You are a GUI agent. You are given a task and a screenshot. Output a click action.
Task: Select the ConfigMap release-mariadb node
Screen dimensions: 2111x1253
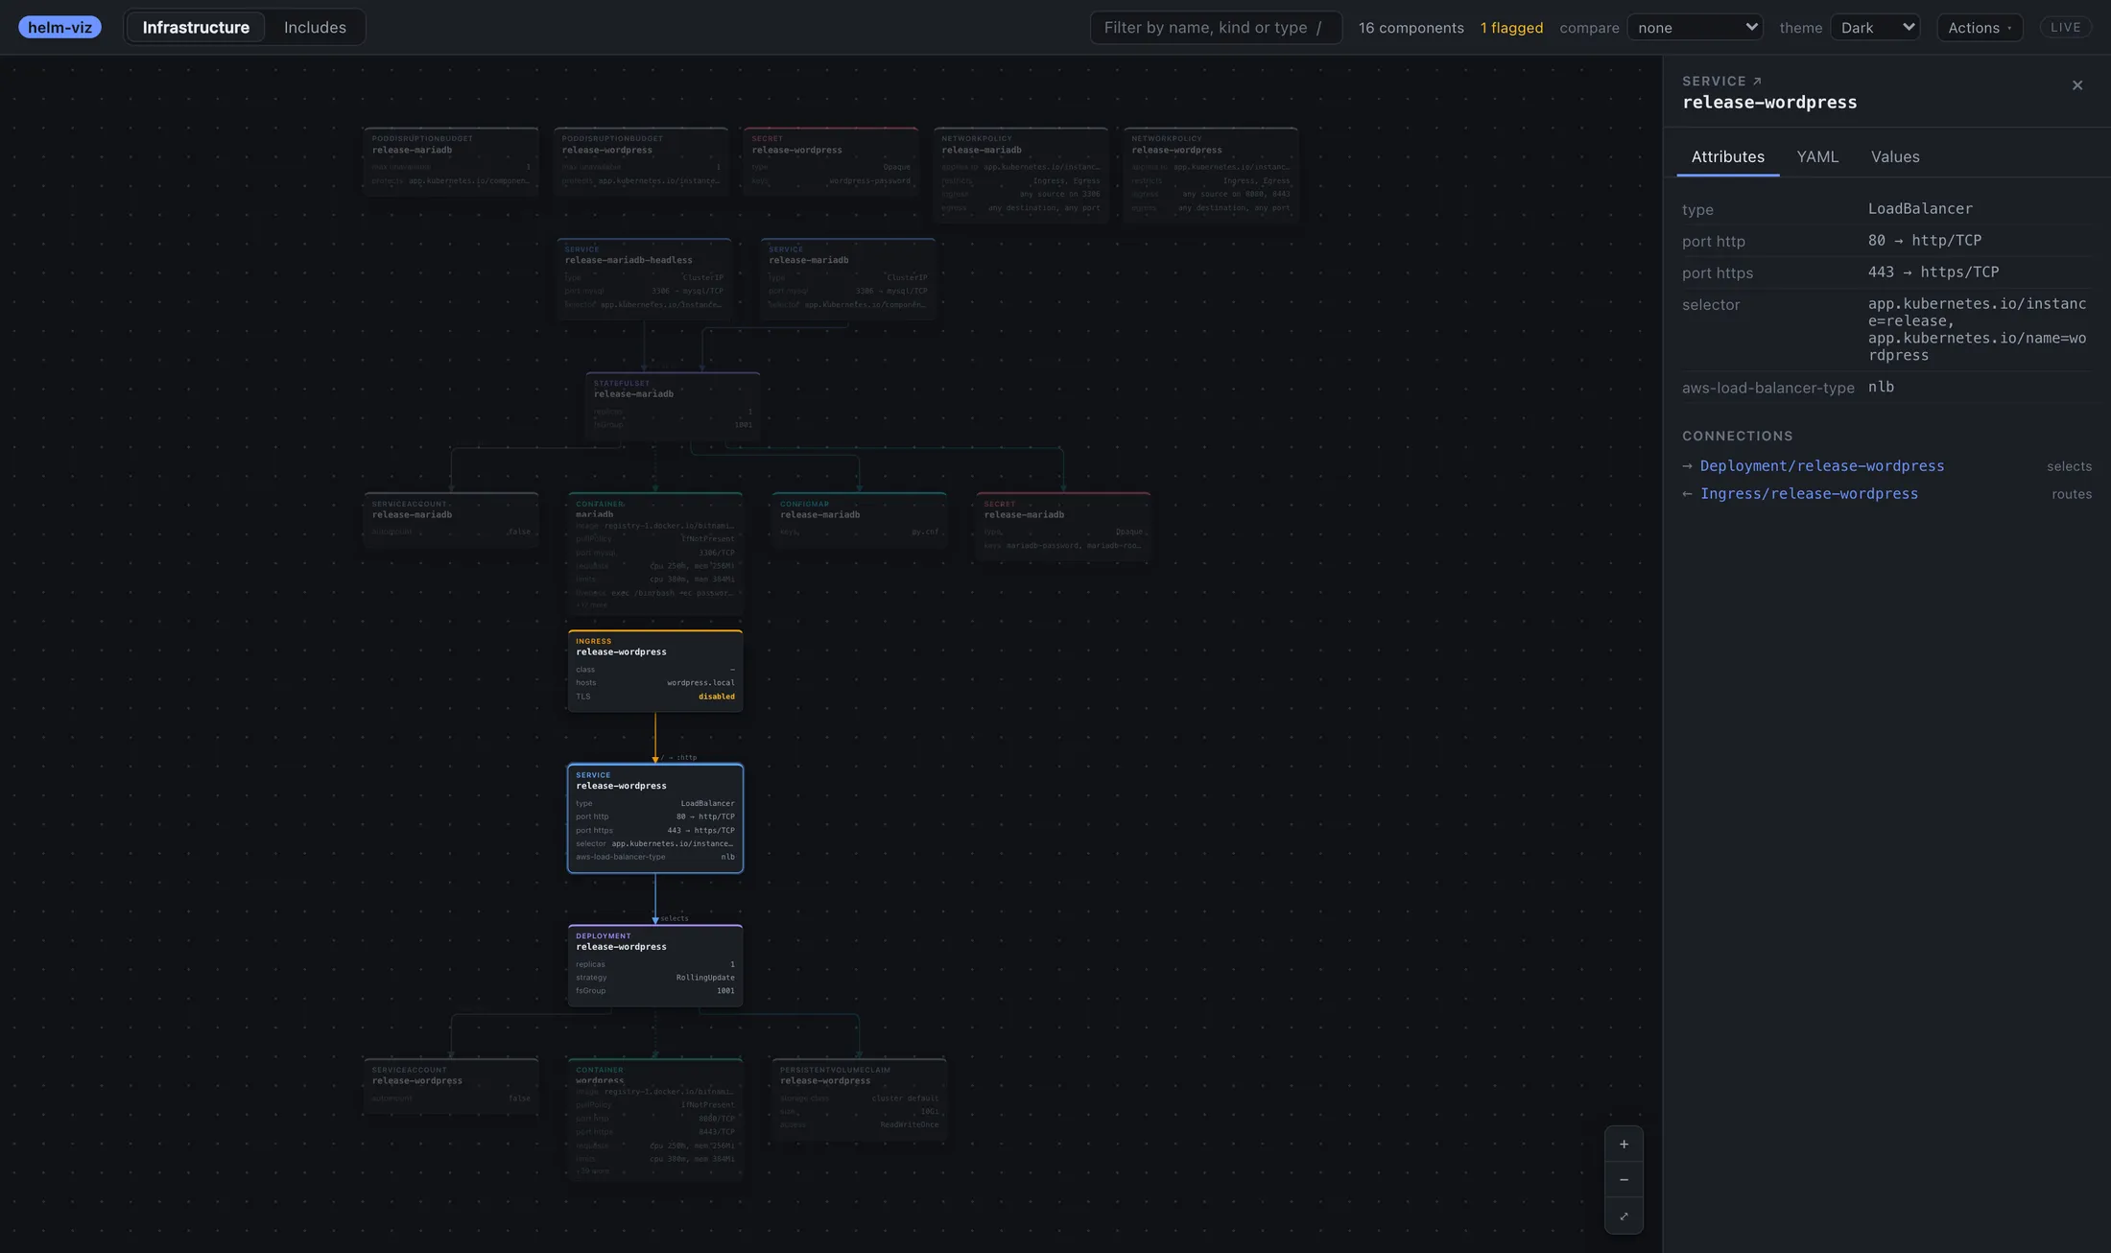click(x=859, y=520)
